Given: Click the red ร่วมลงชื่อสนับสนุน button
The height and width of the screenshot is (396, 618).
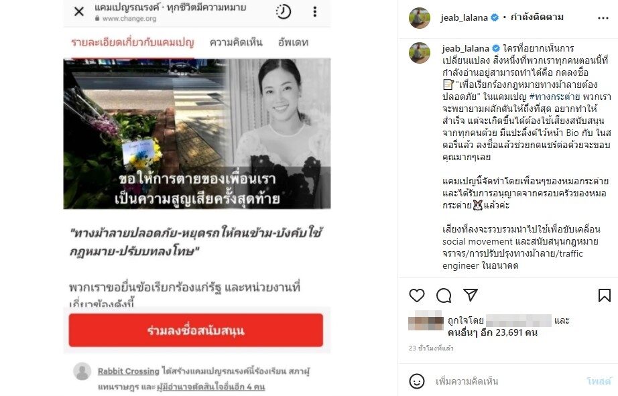Looking at the screenshot, I should pos(196,330).
